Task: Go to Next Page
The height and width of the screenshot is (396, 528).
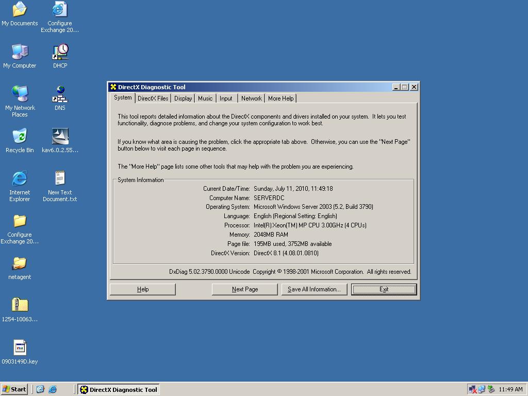Action: [245, 289]
